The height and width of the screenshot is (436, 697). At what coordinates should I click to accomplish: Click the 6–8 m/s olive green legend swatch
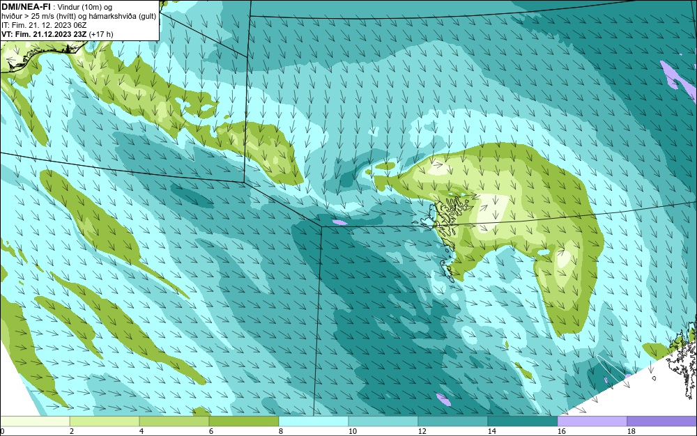click(x=243, y=421)
